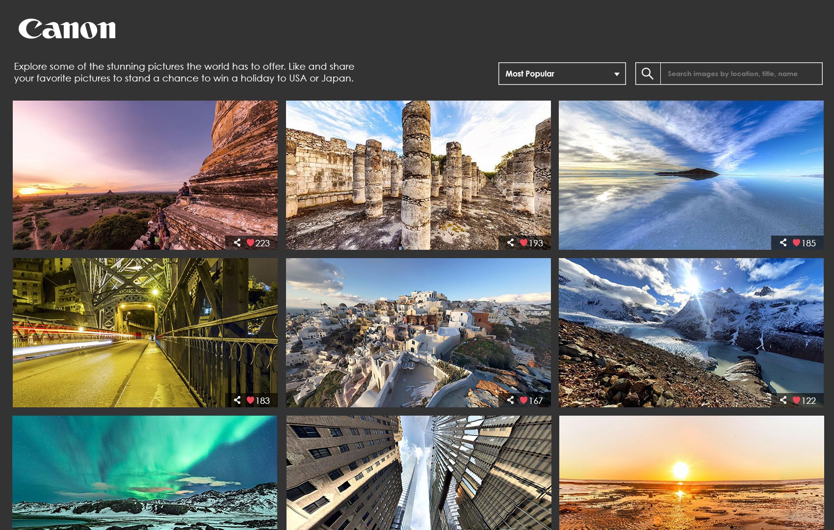
Task: Open the snowy glacier mountains thumbnail
Action: [x=691, y=333]
